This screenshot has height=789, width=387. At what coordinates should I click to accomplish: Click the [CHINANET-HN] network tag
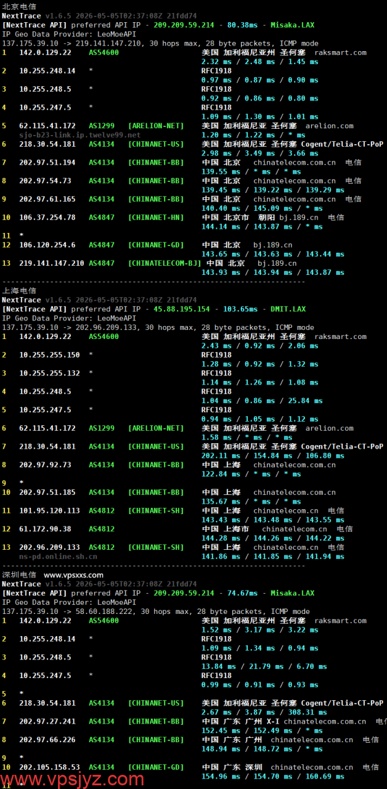point(156,217)
